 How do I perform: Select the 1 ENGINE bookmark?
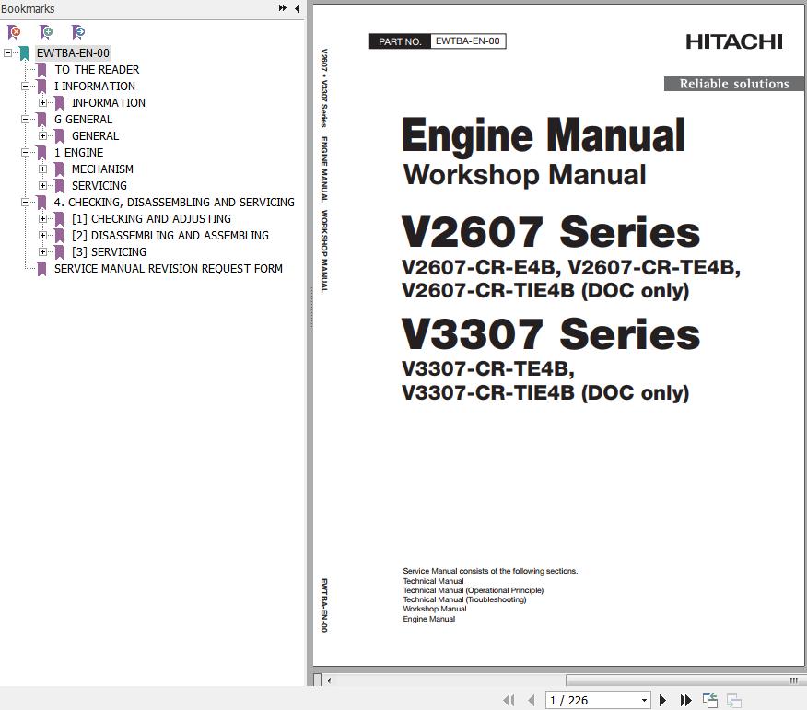[x=78, y=152]
